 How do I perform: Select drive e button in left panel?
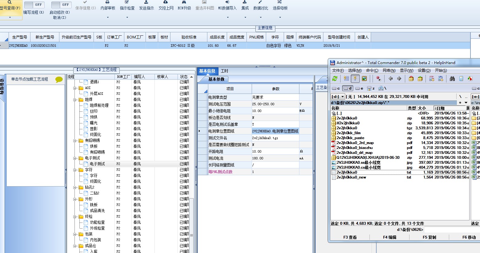tap(359, 88)
